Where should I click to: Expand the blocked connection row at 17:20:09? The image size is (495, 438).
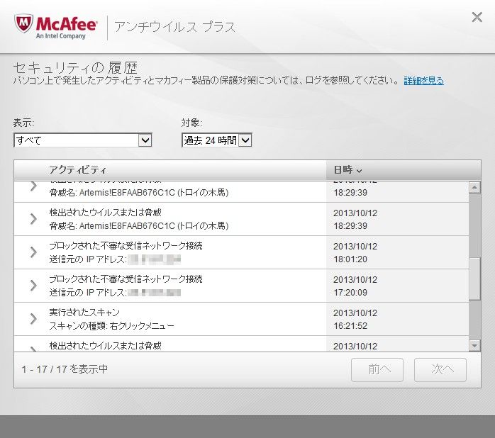coord(33,286)
